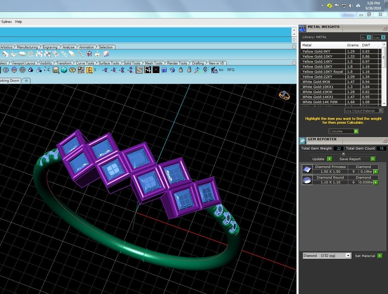The height and width of the screenshot is (294, 388).
Task: Show hidden system tray icons
Action: tap(322, 6)
